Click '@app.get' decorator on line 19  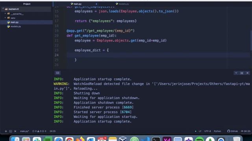coord(74,31)
